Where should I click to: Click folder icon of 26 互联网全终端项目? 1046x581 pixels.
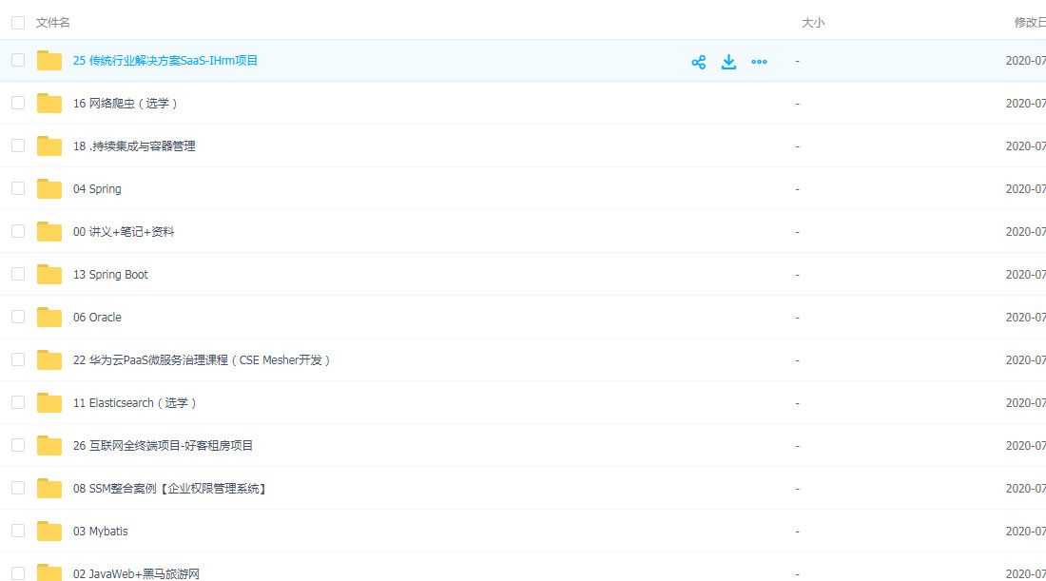pyautogui.click(x=49, y=446)
